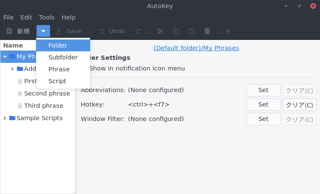This screenshot has width=320, height=194.
Task: Choose Subfolder from the New dropdown
Action: [63, 57]
